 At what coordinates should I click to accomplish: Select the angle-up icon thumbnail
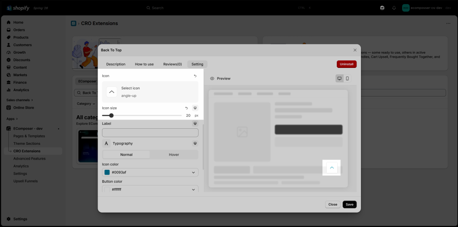(111, 92)
